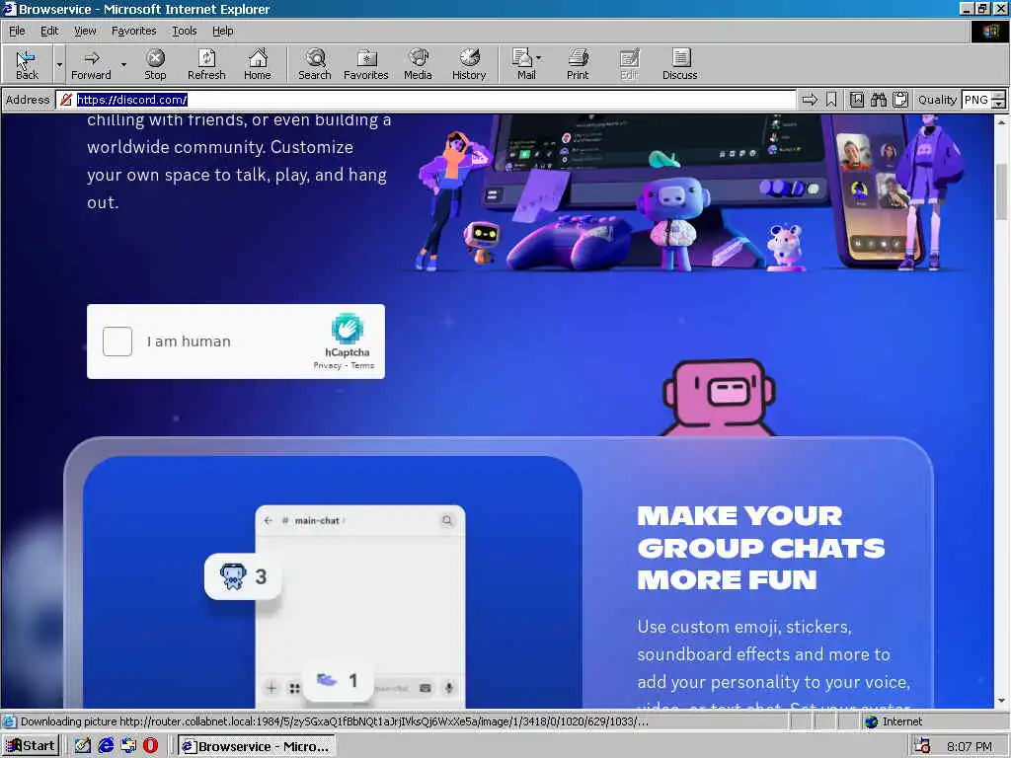Open the Tools menu
Image resolution: width=1011 pixels, height=758 pixels.
click(185, 31)
